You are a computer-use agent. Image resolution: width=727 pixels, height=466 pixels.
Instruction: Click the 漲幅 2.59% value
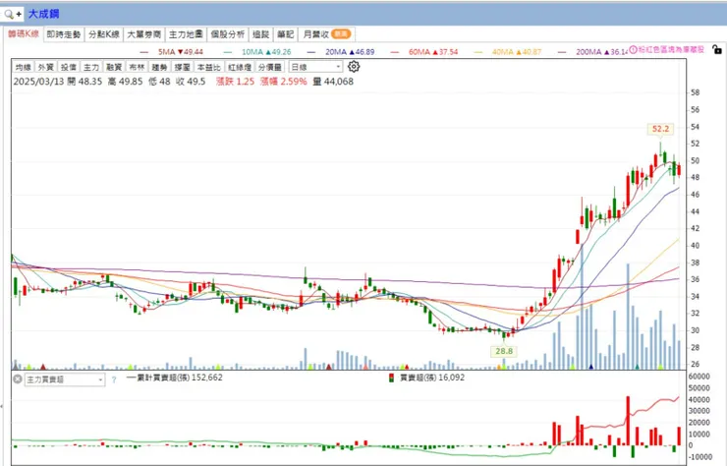(283, 82)
